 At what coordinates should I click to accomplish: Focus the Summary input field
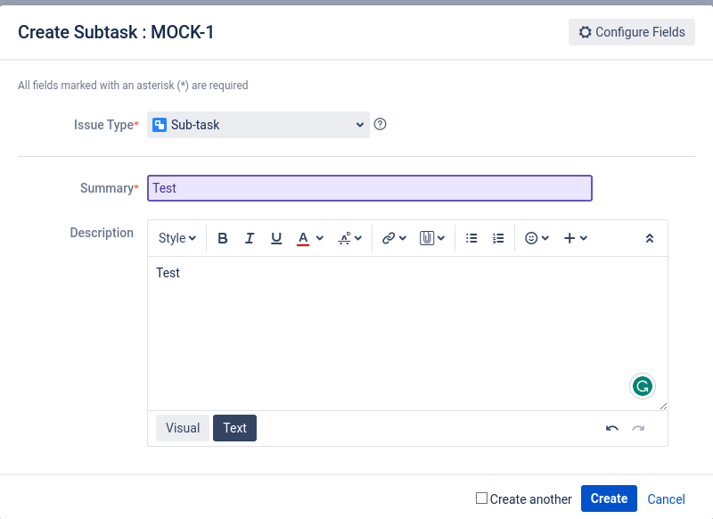click(x=370, y=188)
